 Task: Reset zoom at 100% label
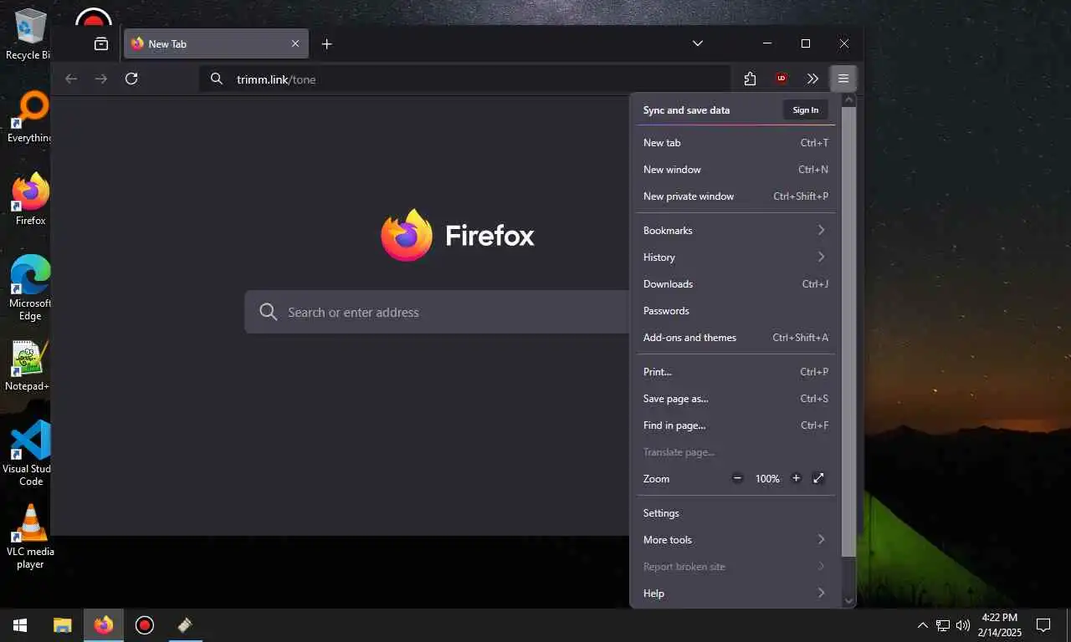767,479
